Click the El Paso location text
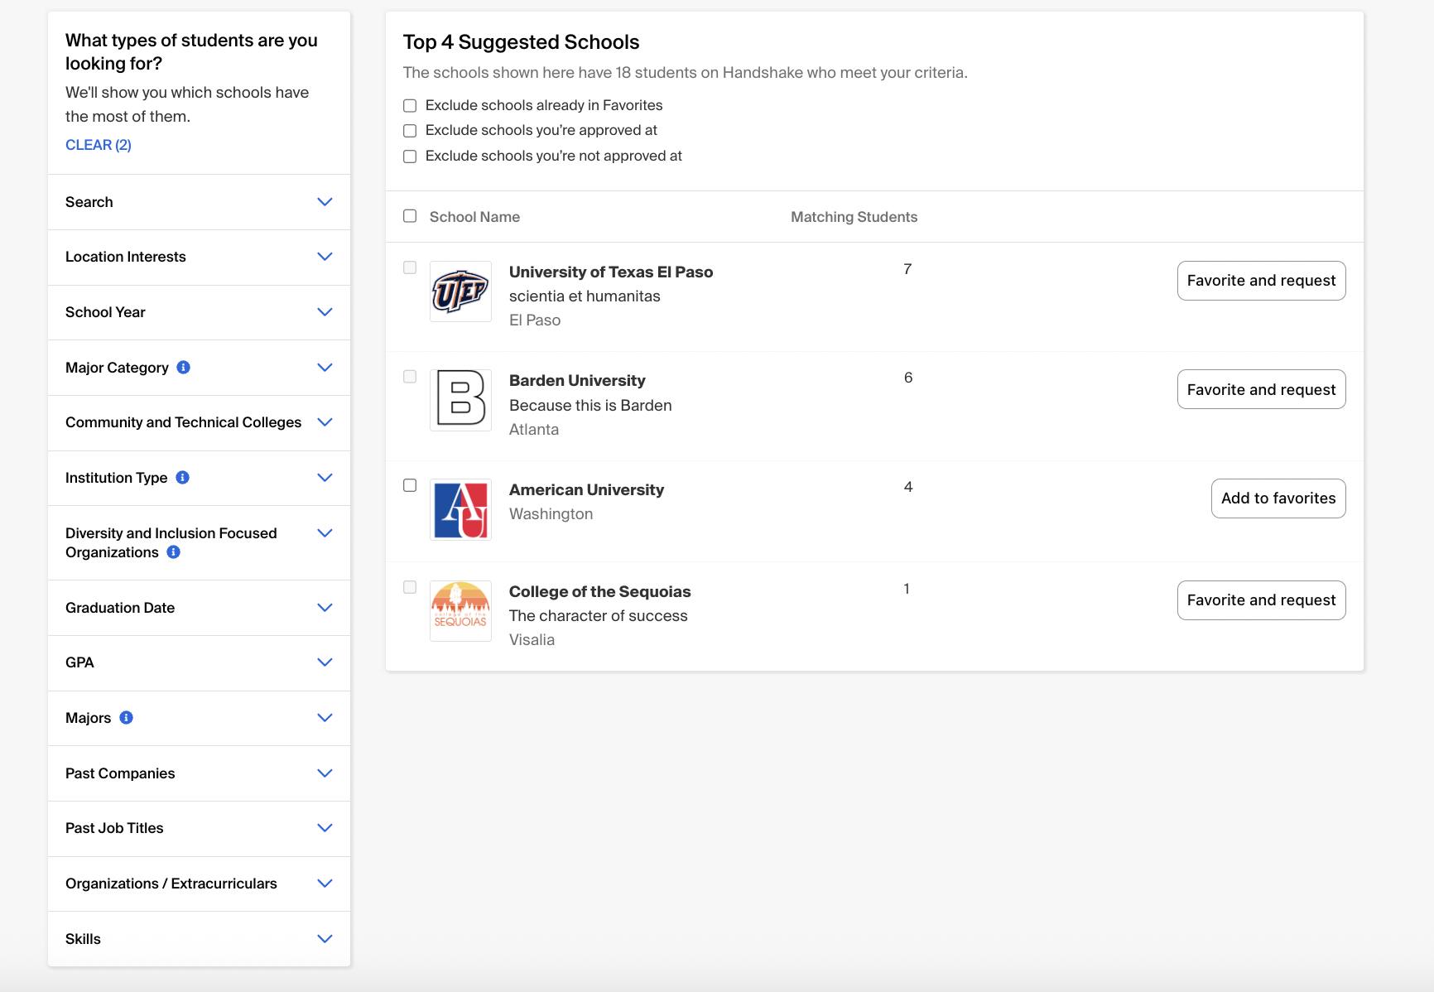Screen dimensions: 1434x992 [x=535, y=320]
